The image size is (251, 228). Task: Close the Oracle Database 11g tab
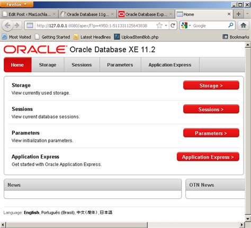[112, 14]
